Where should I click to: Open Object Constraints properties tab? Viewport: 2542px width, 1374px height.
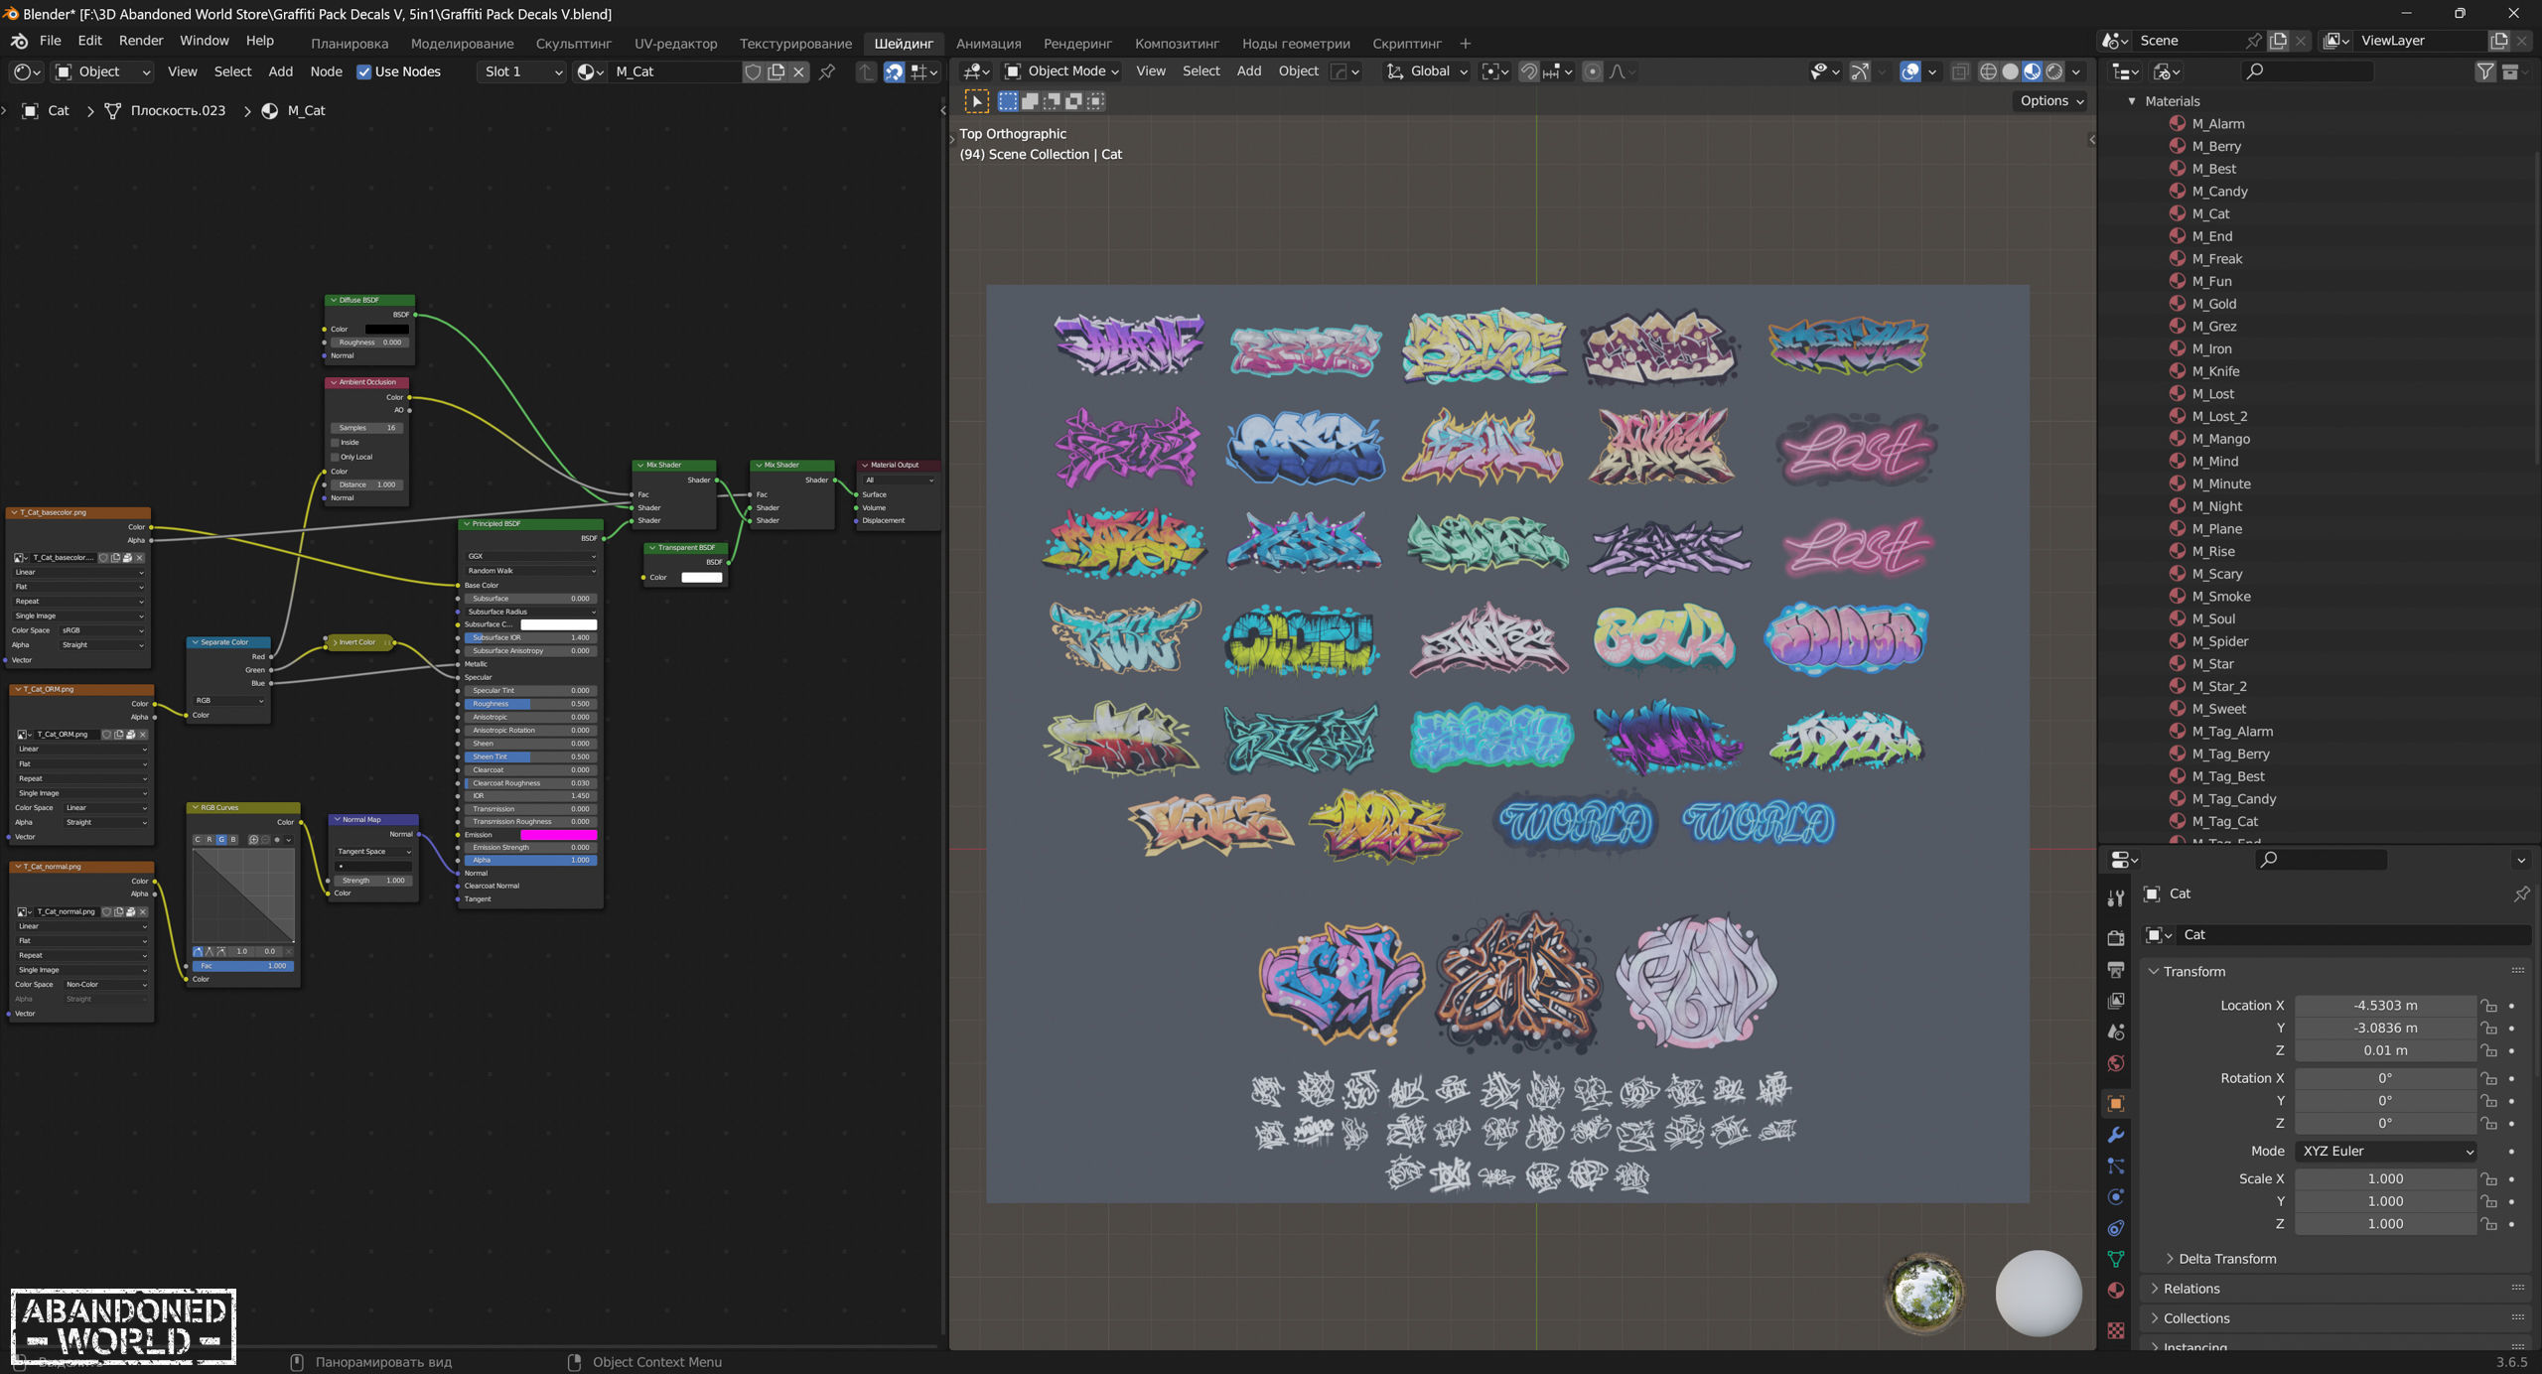click(2116, 1228)
